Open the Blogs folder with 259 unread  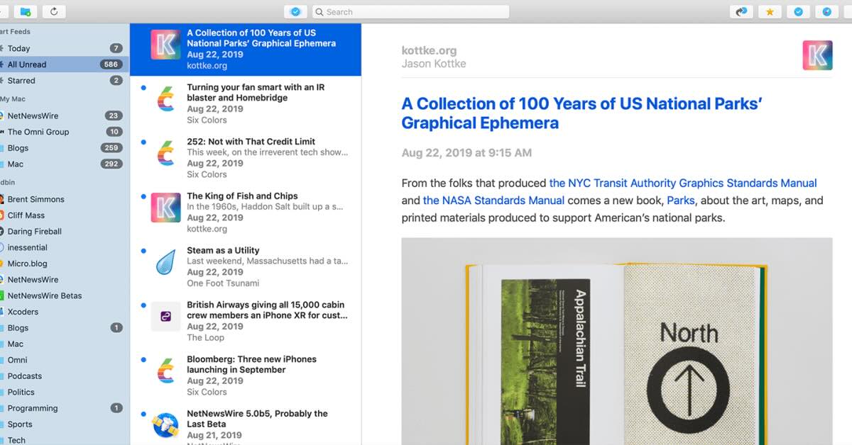coord(65,148)
